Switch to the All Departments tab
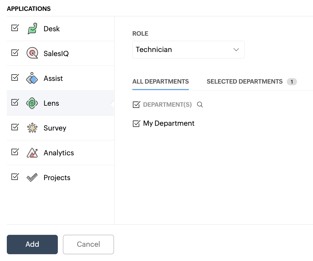313x261 pixels. (x=160, y=82)
